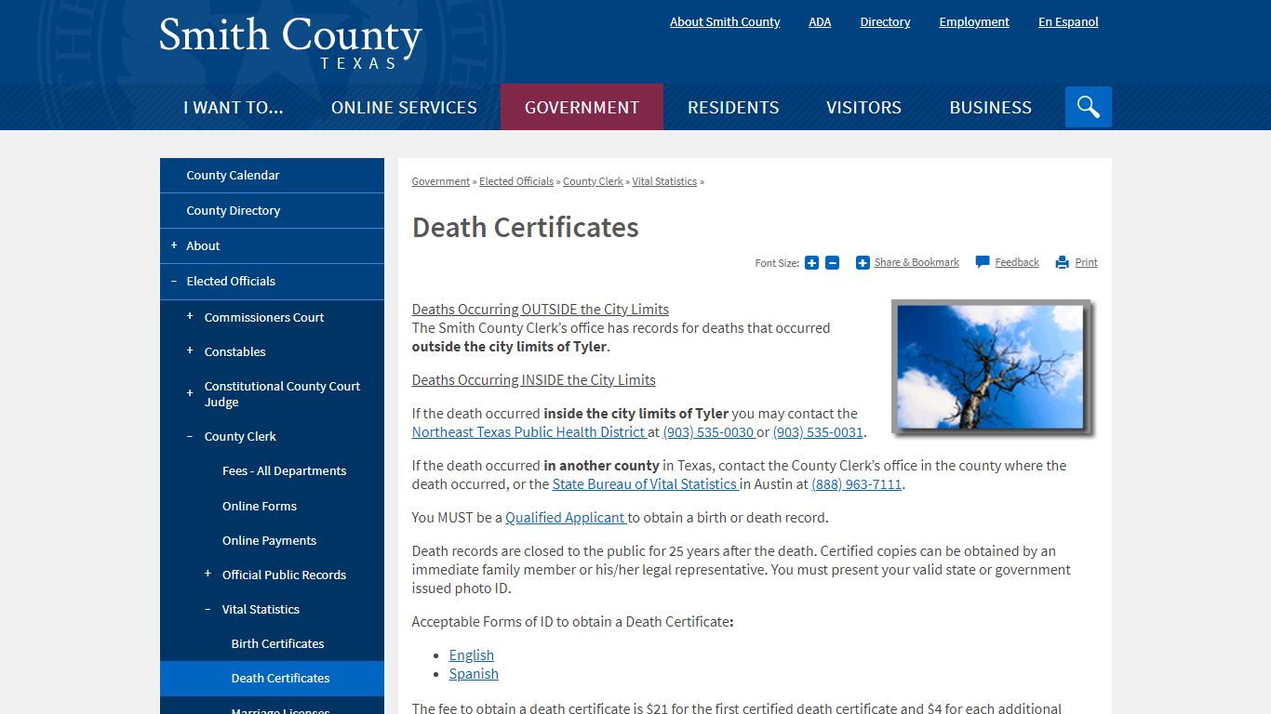This screenshot has width=1271, height=714.
Task: Click phone number (903) 535-0030
Action: coord(708,432)
